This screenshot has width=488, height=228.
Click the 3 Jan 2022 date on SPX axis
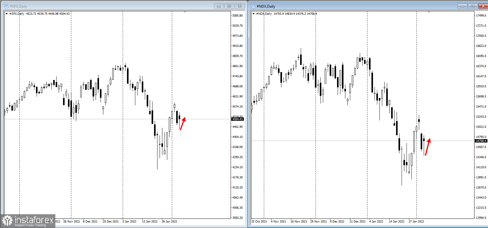coord(129,222)
